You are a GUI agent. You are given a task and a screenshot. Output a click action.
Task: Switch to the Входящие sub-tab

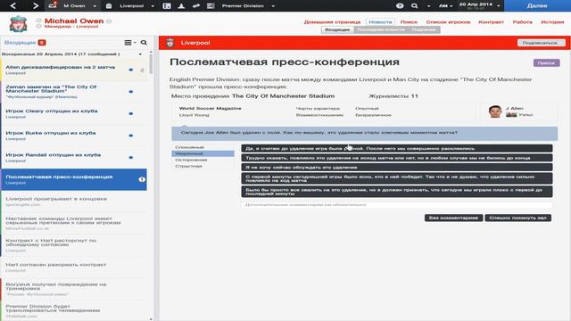[337, 29]
